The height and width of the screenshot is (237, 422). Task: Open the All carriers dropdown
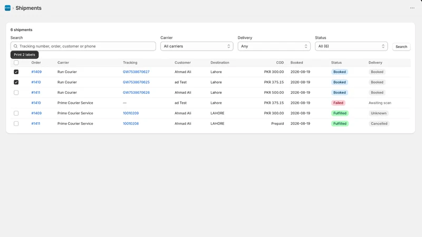pyautogui.click(x=197, y=46)
